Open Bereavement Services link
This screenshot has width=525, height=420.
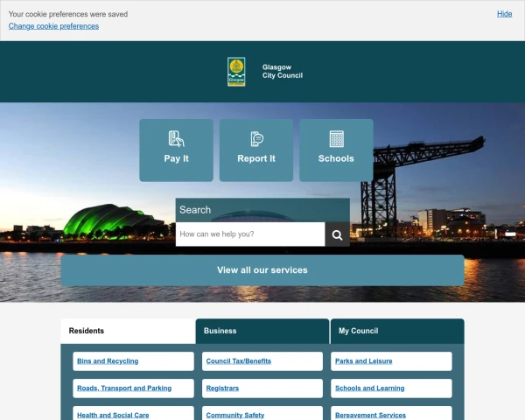tap(370, 415)
